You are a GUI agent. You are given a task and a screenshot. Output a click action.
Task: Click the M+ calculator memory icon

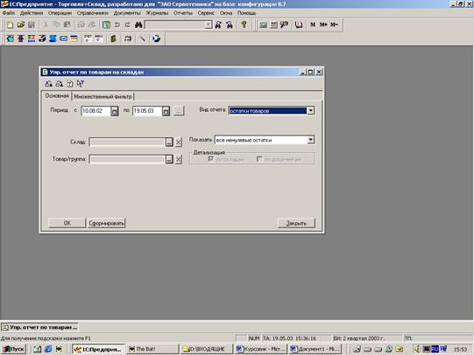click(323, 24)
